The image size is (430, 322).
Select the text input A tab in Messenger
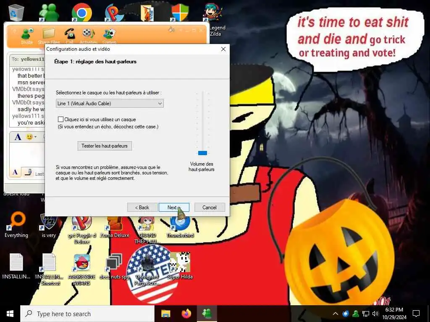click(x=15, y=172)
